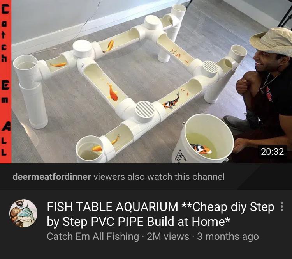
Task: Open the deermeatfordinner channel link
Action: click(x=52, y=177)
